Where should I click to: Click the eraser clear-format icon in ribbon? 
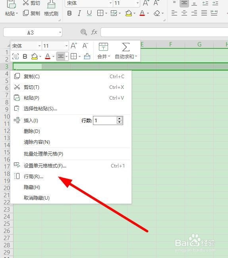coord(157,13)
